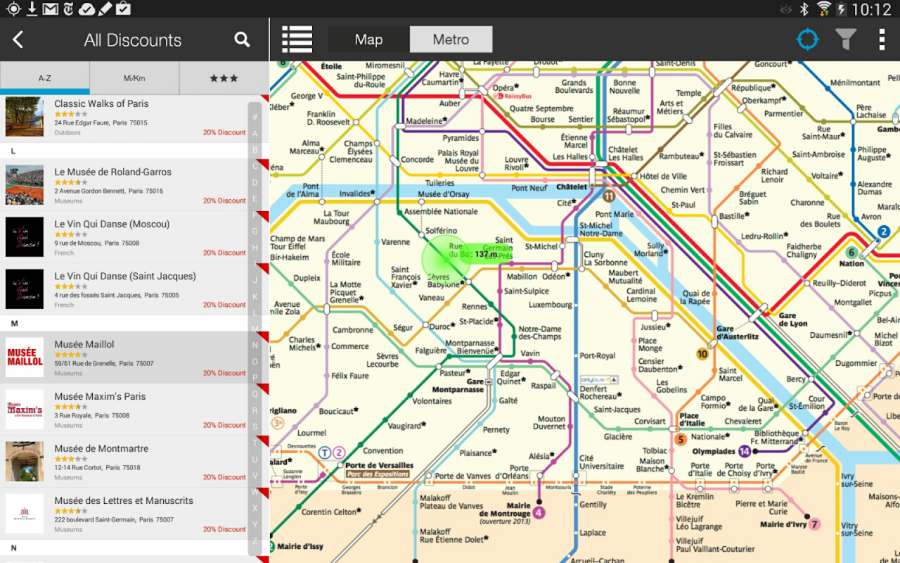
Task: Tap Roland-Garros stadium thumbnail
Action: tap(25, 185)
